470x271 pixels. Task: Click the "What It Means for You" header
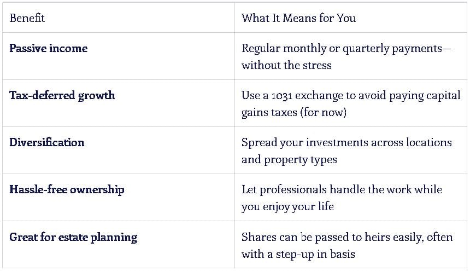[298, 18]
